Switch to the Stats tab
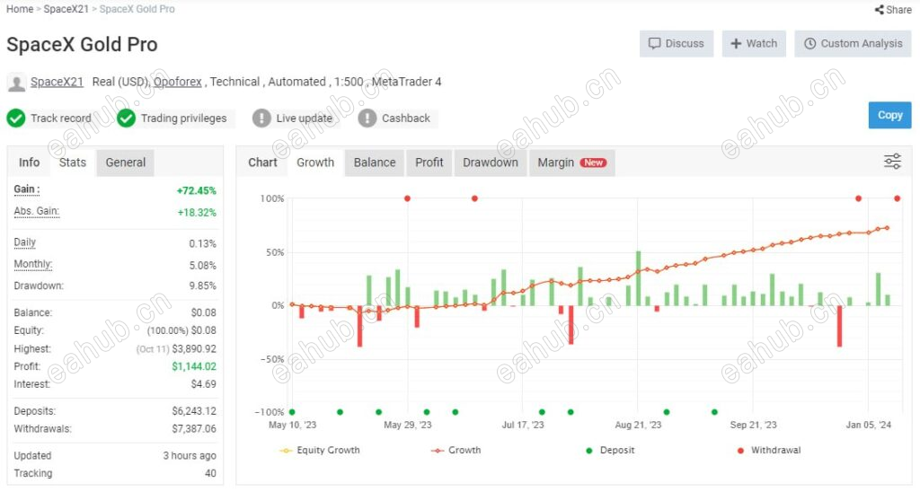The image size is (920, 492). (73, 163)
